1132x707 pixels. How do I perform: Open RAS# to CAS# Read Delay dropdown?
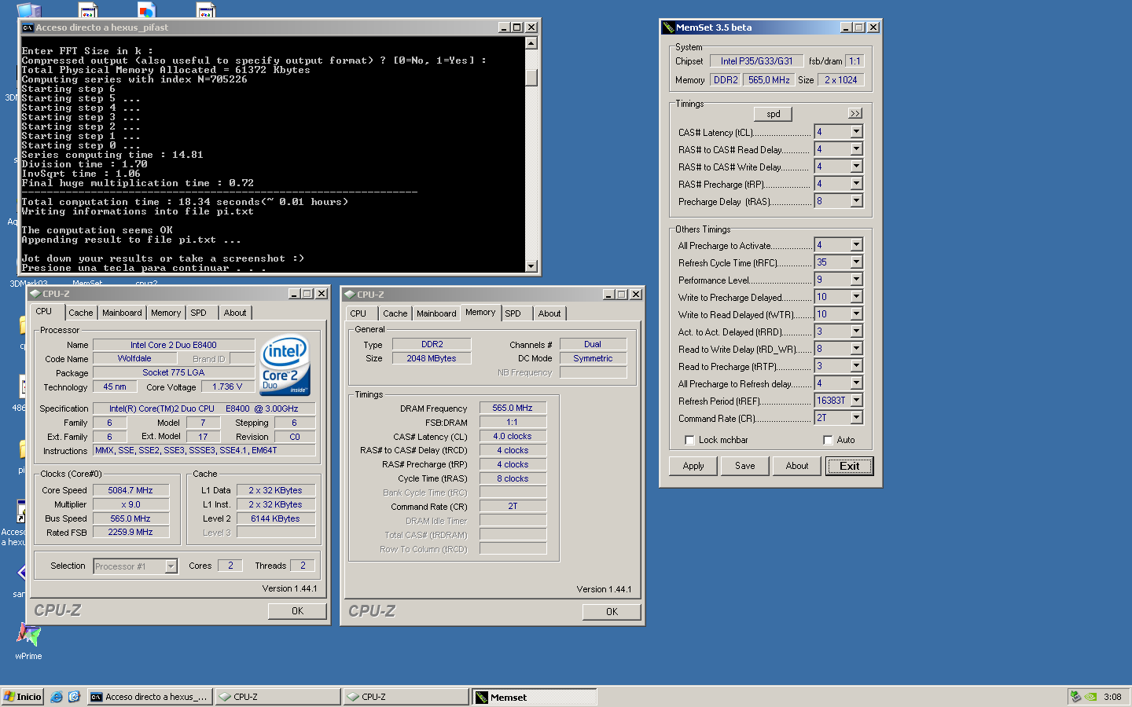pos(856,149)
